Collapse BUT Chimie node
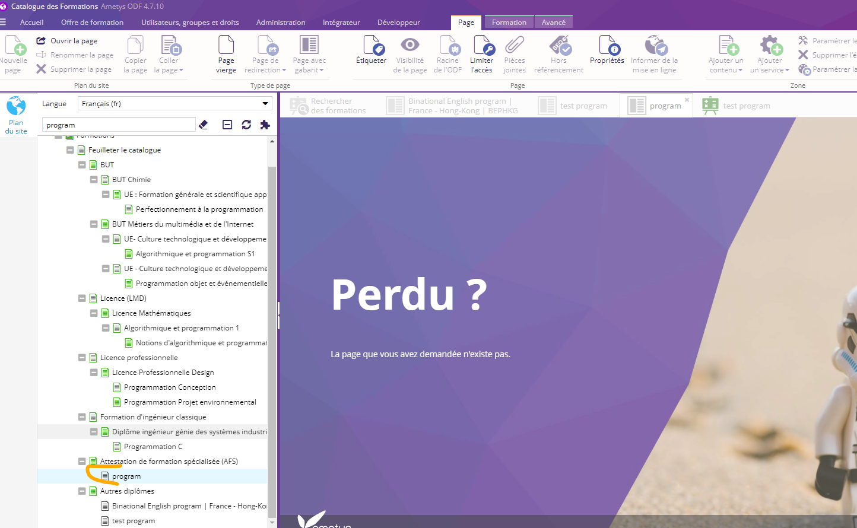This screenshot has height=528, width=857. click(94, 180)
